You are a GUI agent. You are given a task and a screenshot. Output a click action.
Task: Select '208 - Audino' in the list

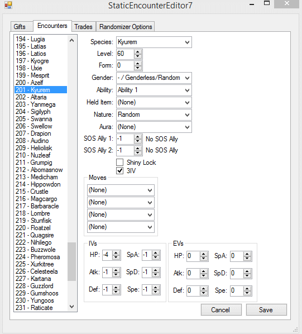41,141
